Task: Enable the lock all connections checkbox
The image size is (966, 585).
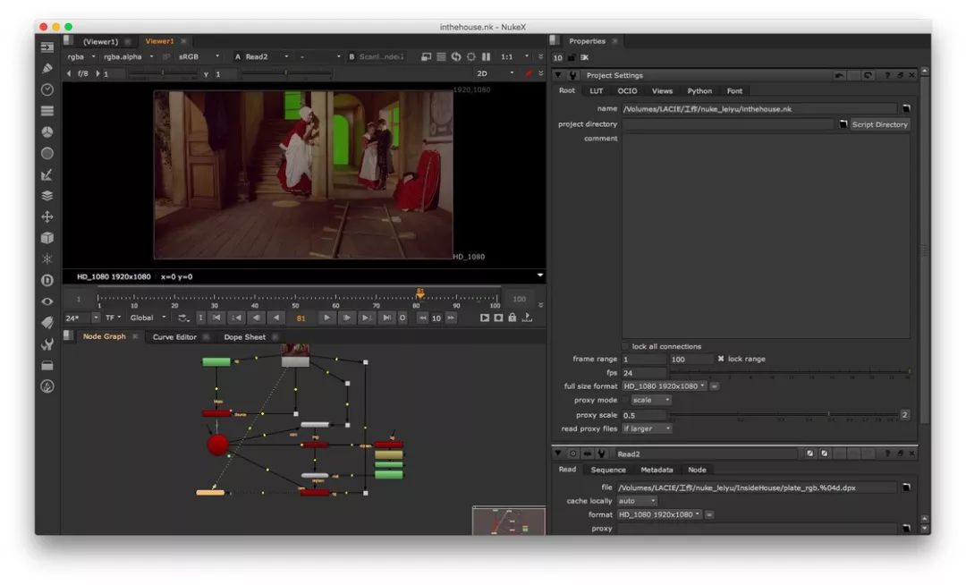Action: tap(625, 346)
